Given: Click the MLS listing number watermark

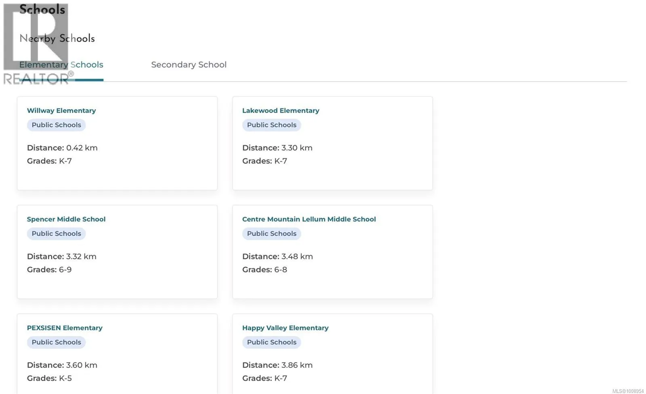Looking at the screenshot, I should (628, 391).
